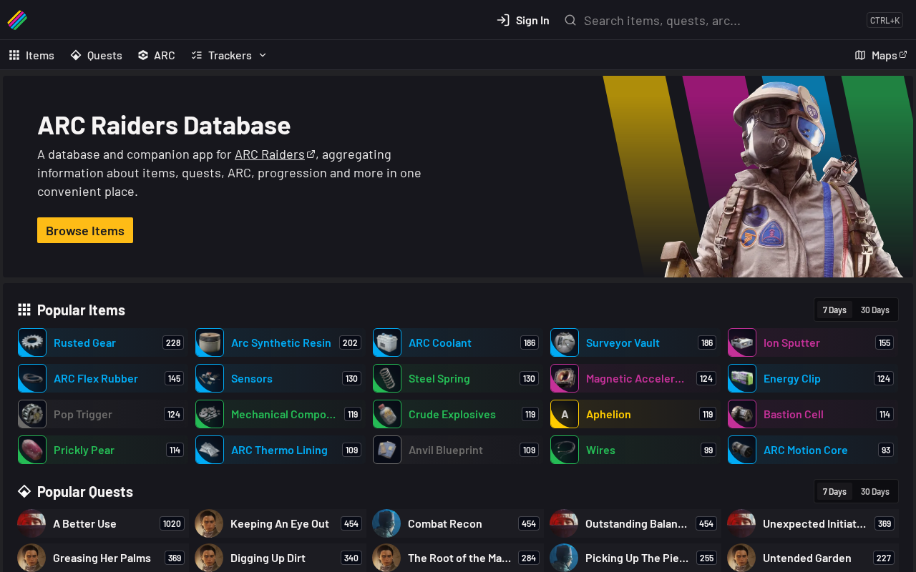
Task: Open the Aphelion item icon
Action: (x=565, y=414)
